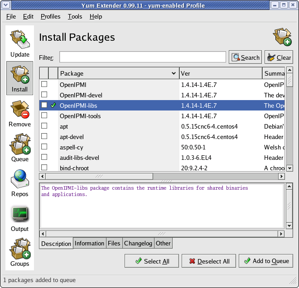Open the Groups view
This screenshot has width=299, height=288.
[x=19, y=253]
